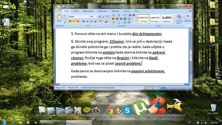Apply the Normal style
Viewport: 222px width, 125px height.
click(x=143, y=19)
